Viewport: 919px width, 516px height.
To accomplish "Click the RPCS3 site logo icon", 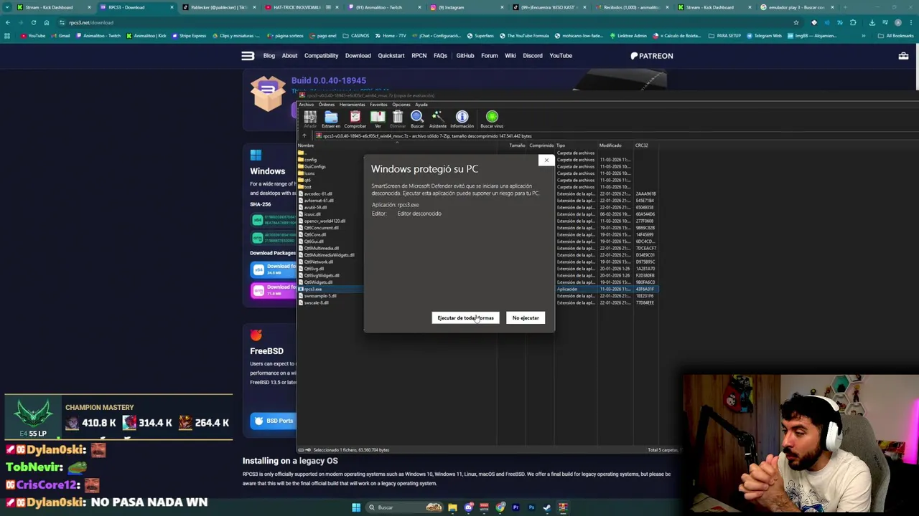I will (248, 56).
